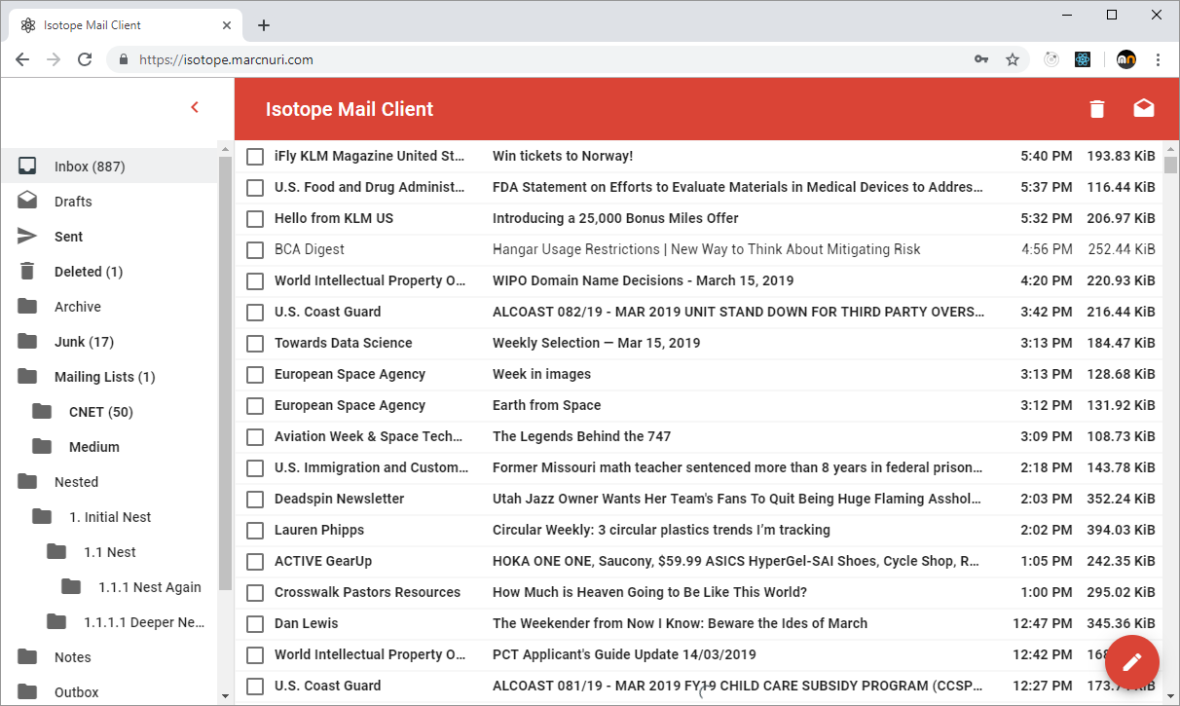Click the Deleted folder trash icon

click(x=26, y=271)
